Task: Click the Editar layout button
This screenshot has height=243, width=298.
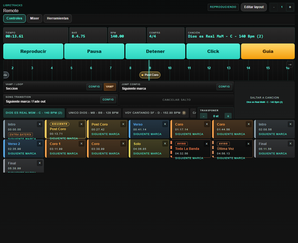Action: [254, 7]
